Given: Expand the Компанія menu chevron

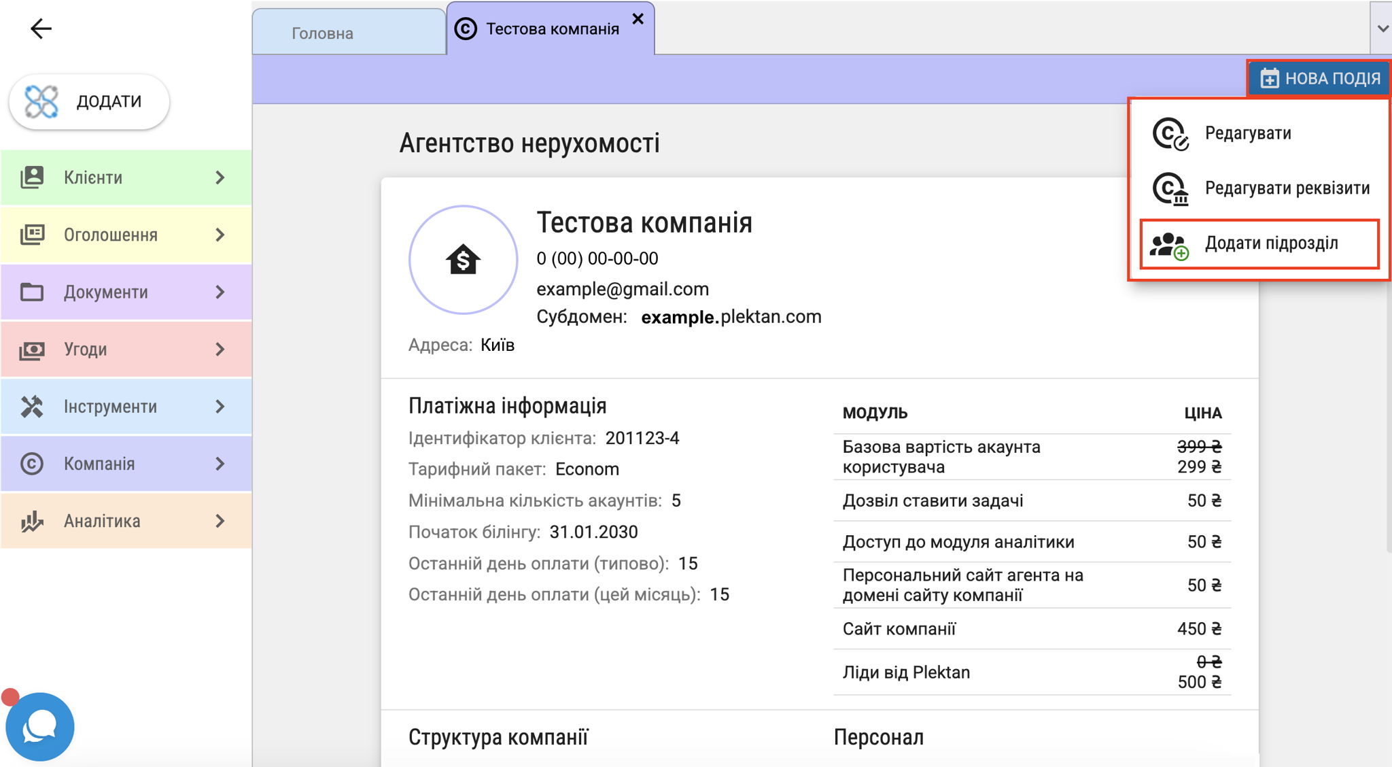Looking at the screenshot, I should (x=220, y=464).
